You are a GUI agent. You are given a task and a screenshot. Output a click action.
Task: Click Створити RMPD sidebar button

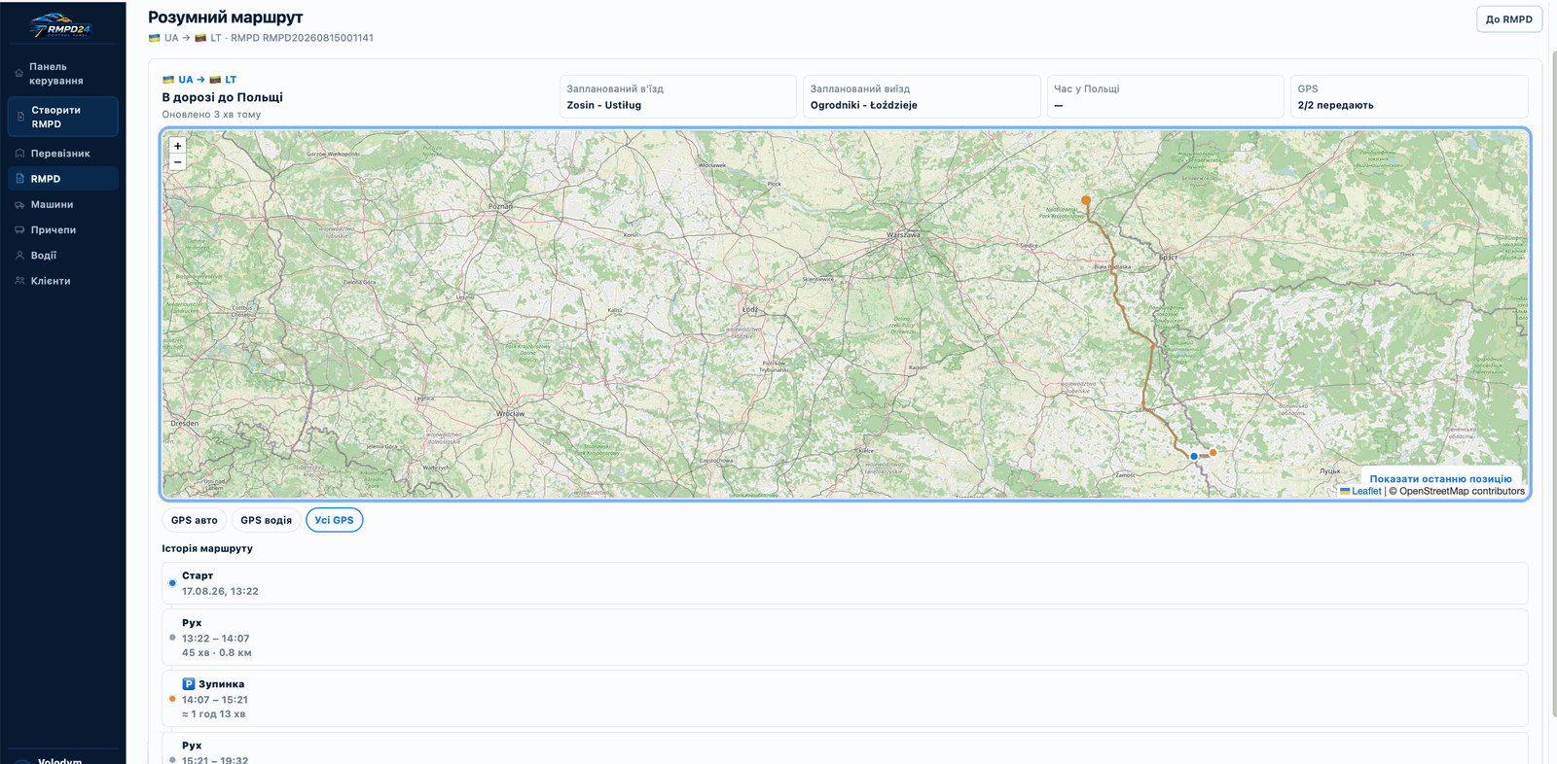click(62, 117)
